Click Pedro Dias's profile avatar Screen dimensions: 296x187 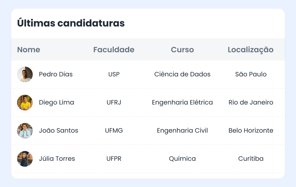[25, 74]
